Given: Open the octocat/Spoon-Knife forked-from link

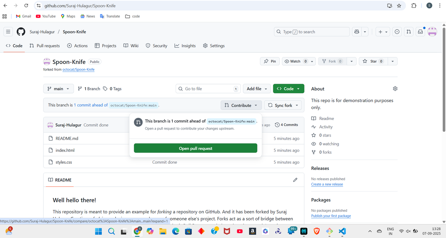Looking at the screenshot, I should pos(78,69).
